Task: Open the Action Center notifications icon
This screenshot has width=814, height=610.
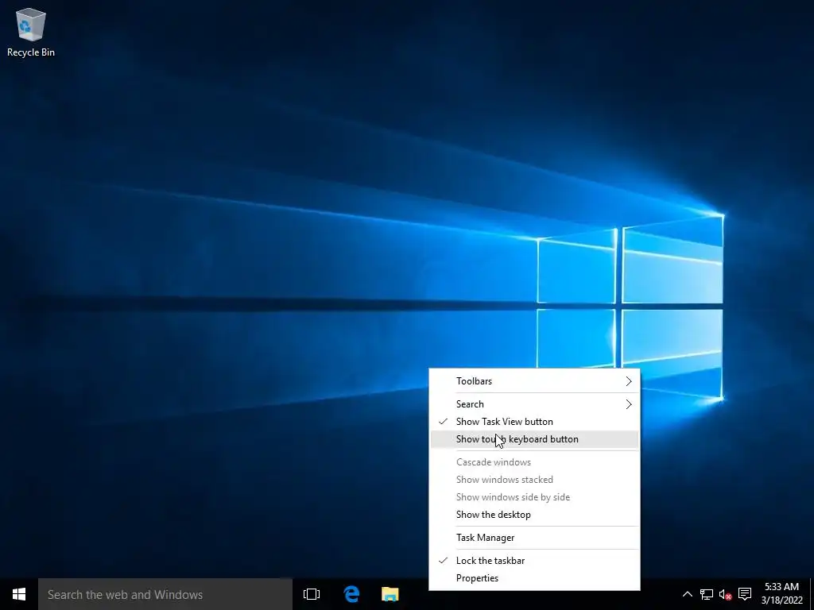Action: pyautogui.click(x=745, y=594)
